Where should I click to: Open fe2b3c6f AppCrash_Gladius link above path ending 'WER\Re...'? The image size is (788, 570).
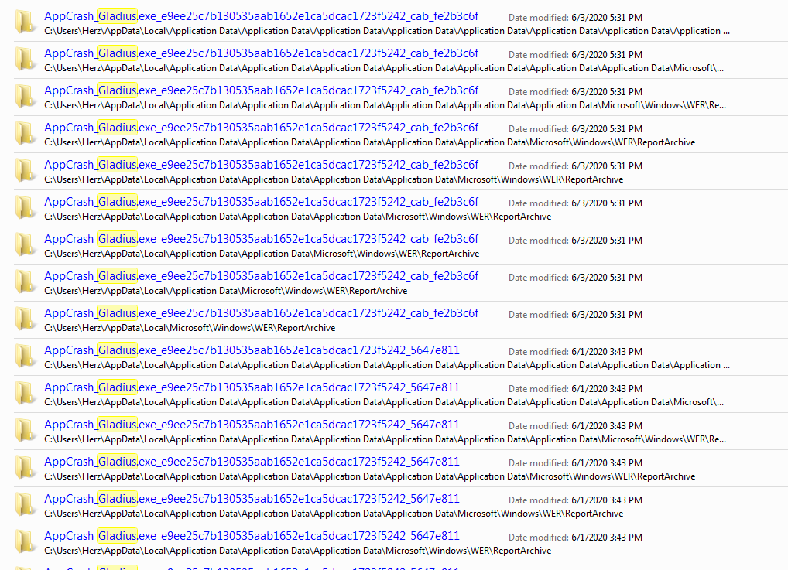[x=262, y=90]
